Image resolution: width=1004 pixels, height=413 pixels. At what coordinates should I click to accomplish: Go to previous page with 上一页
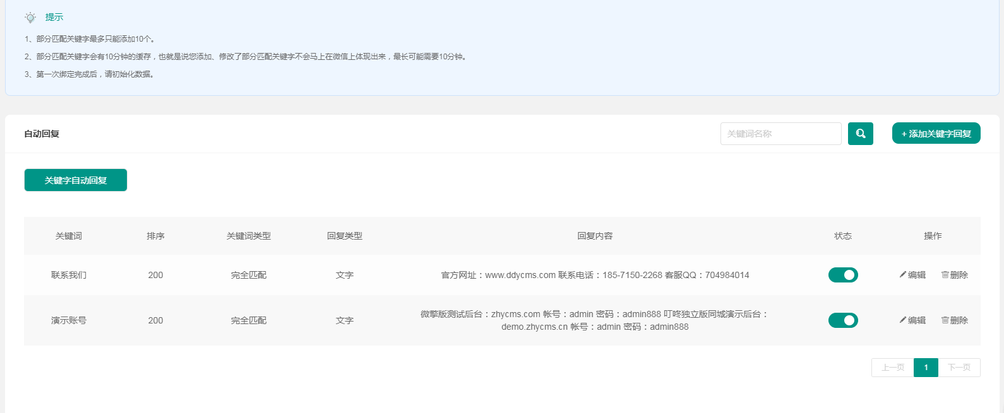[x=892, y=368]
